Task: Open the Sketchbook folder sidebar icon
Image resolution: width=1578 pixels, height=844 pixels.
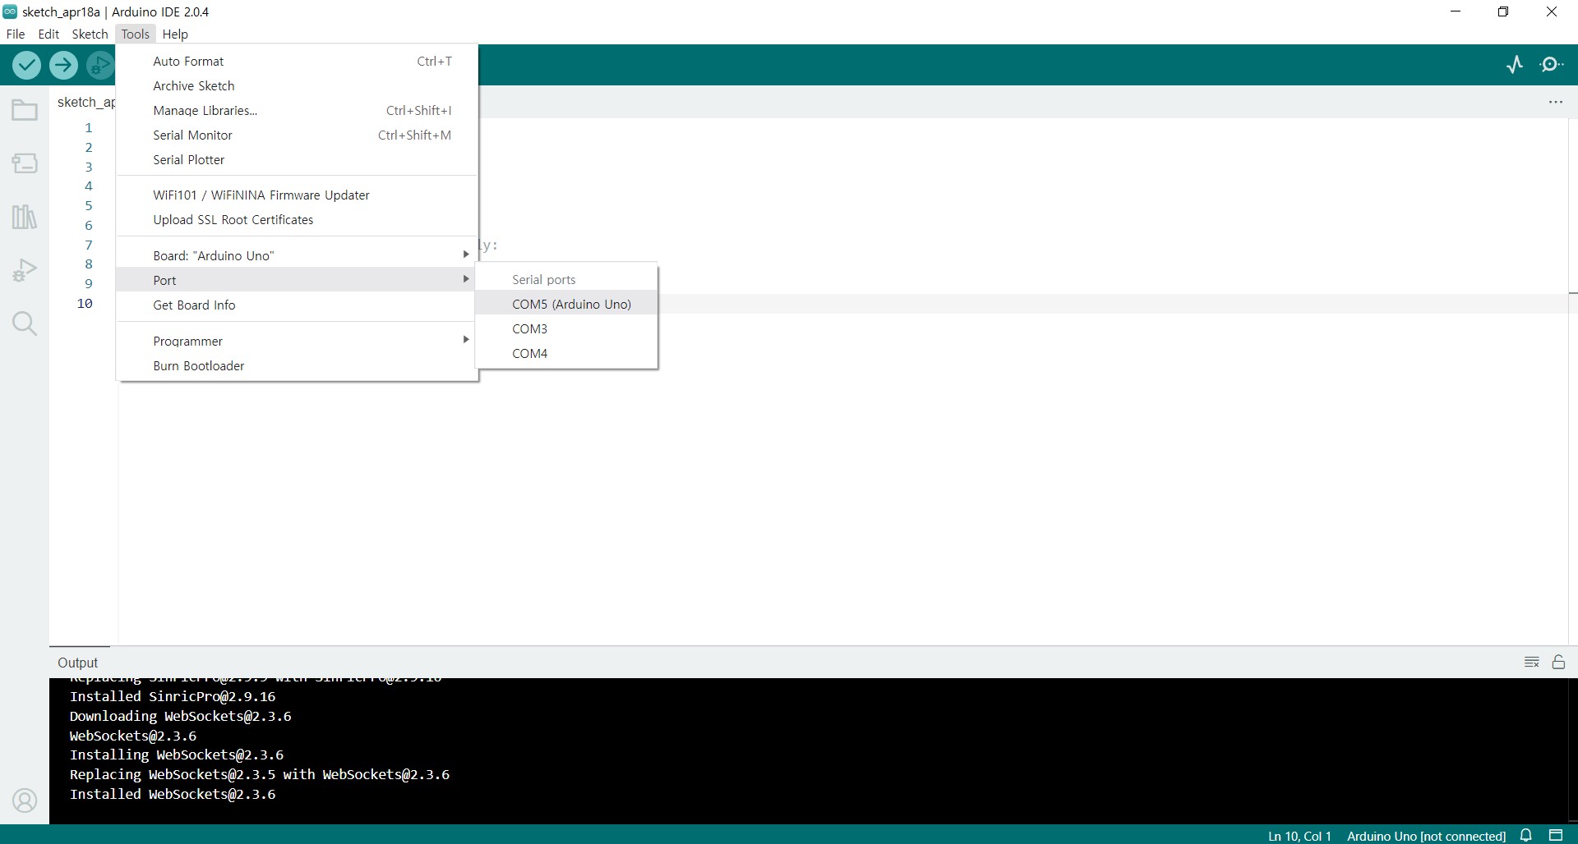Action: point(25,110)
